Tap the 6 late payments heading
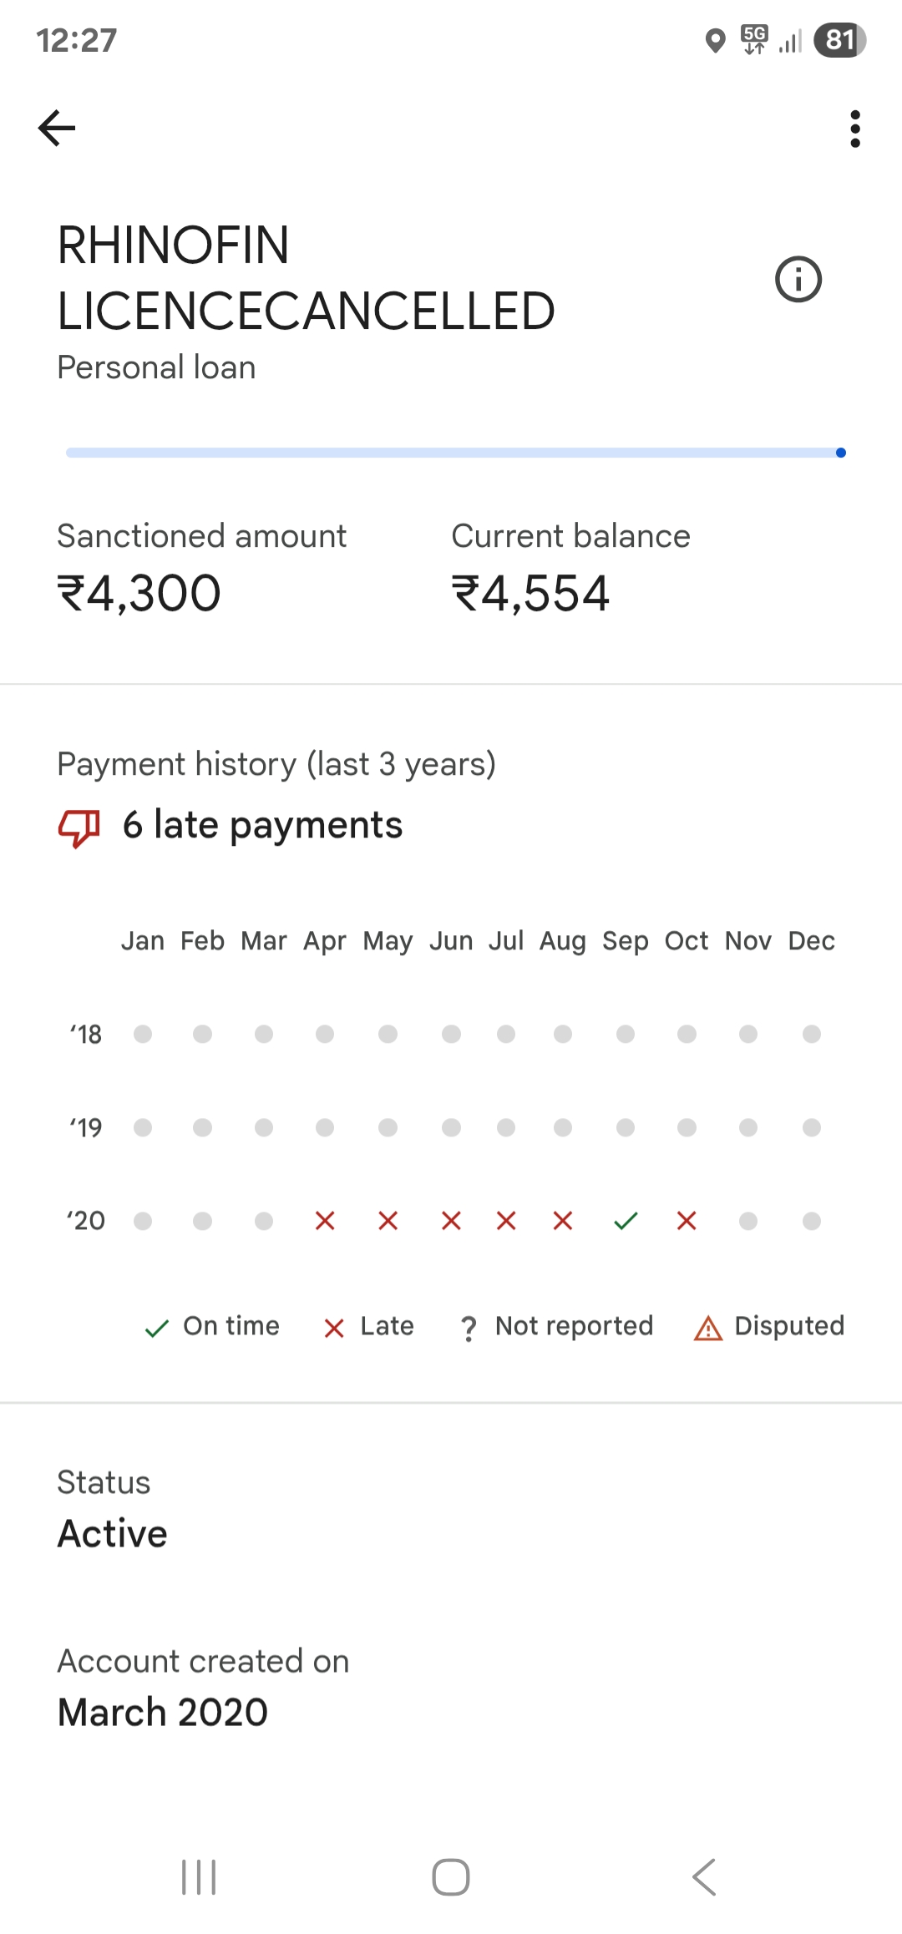Viewport: 902px width, 1934px height. tap(262, 825)
